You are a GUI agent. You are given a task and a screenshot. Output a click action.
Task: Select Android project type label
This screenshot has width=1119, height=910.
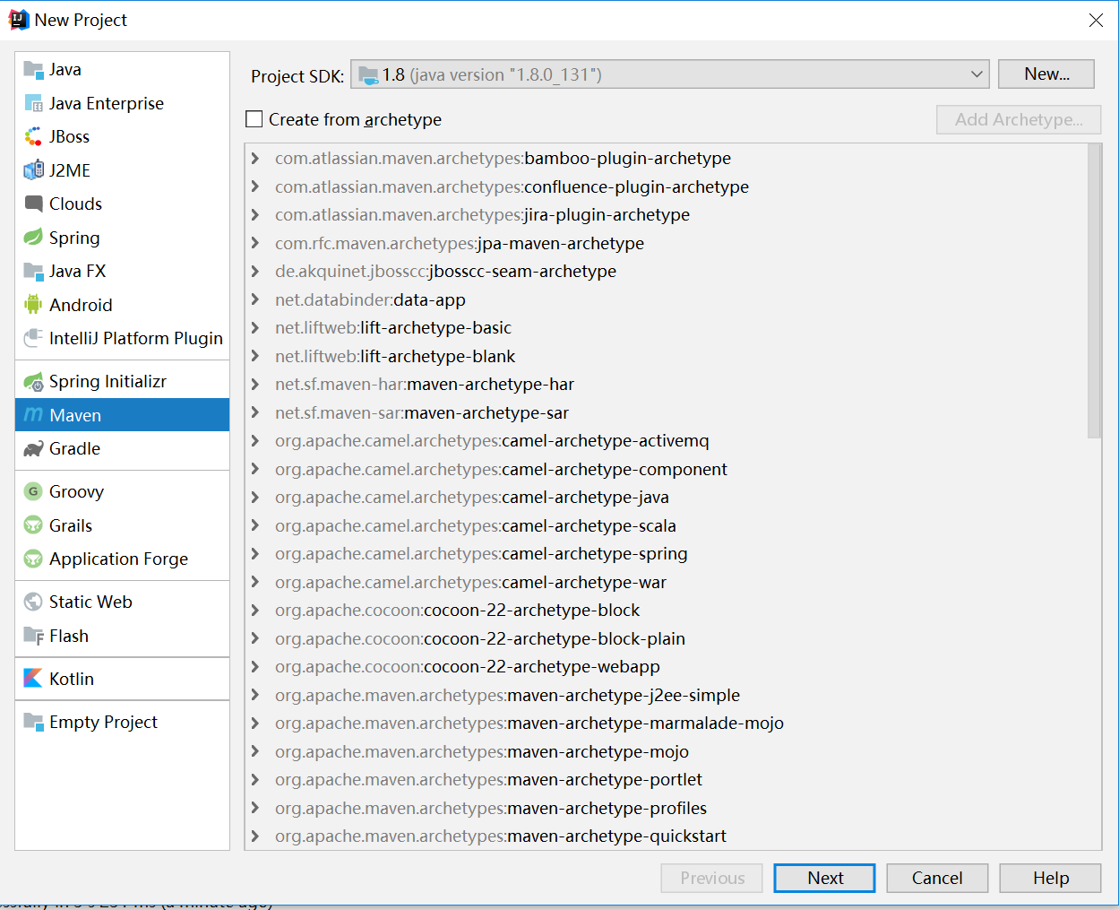[x=81, y=305]
